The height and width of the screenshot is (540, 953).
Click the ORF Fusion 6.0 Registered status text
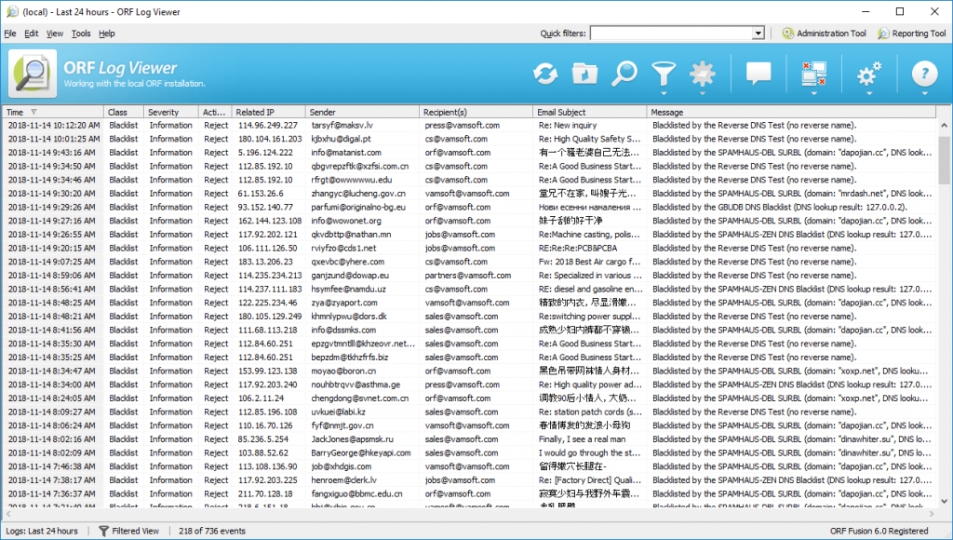click(879, 531)
